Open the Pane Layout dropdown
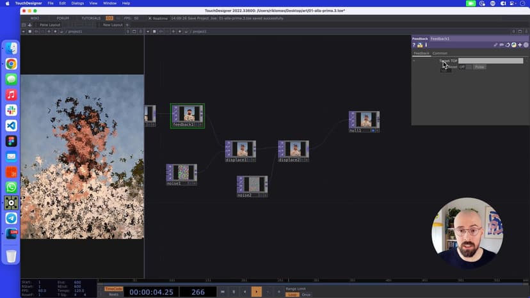This screenshot has height=298, width=530. click(50, 25)
